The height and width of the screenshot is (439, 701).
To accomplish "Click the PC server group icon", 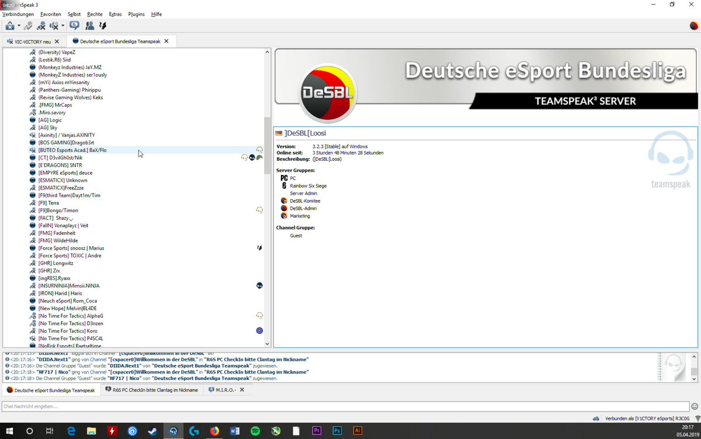I will coord(284,178).
